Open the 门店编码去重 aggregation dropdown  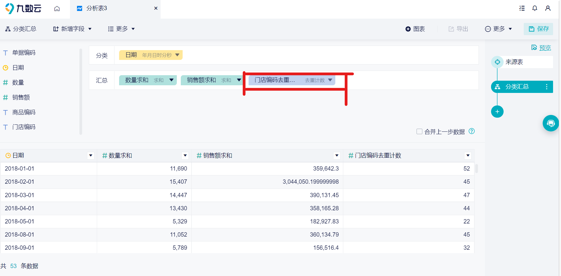coord(330,80)
